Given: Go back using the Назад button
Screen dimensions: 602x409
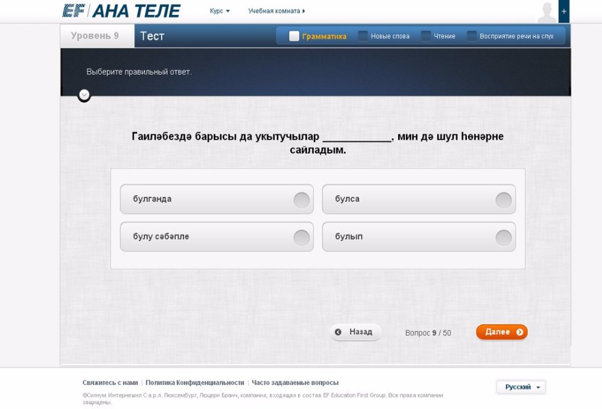Looking at the screenshot, I should (355, 332).
